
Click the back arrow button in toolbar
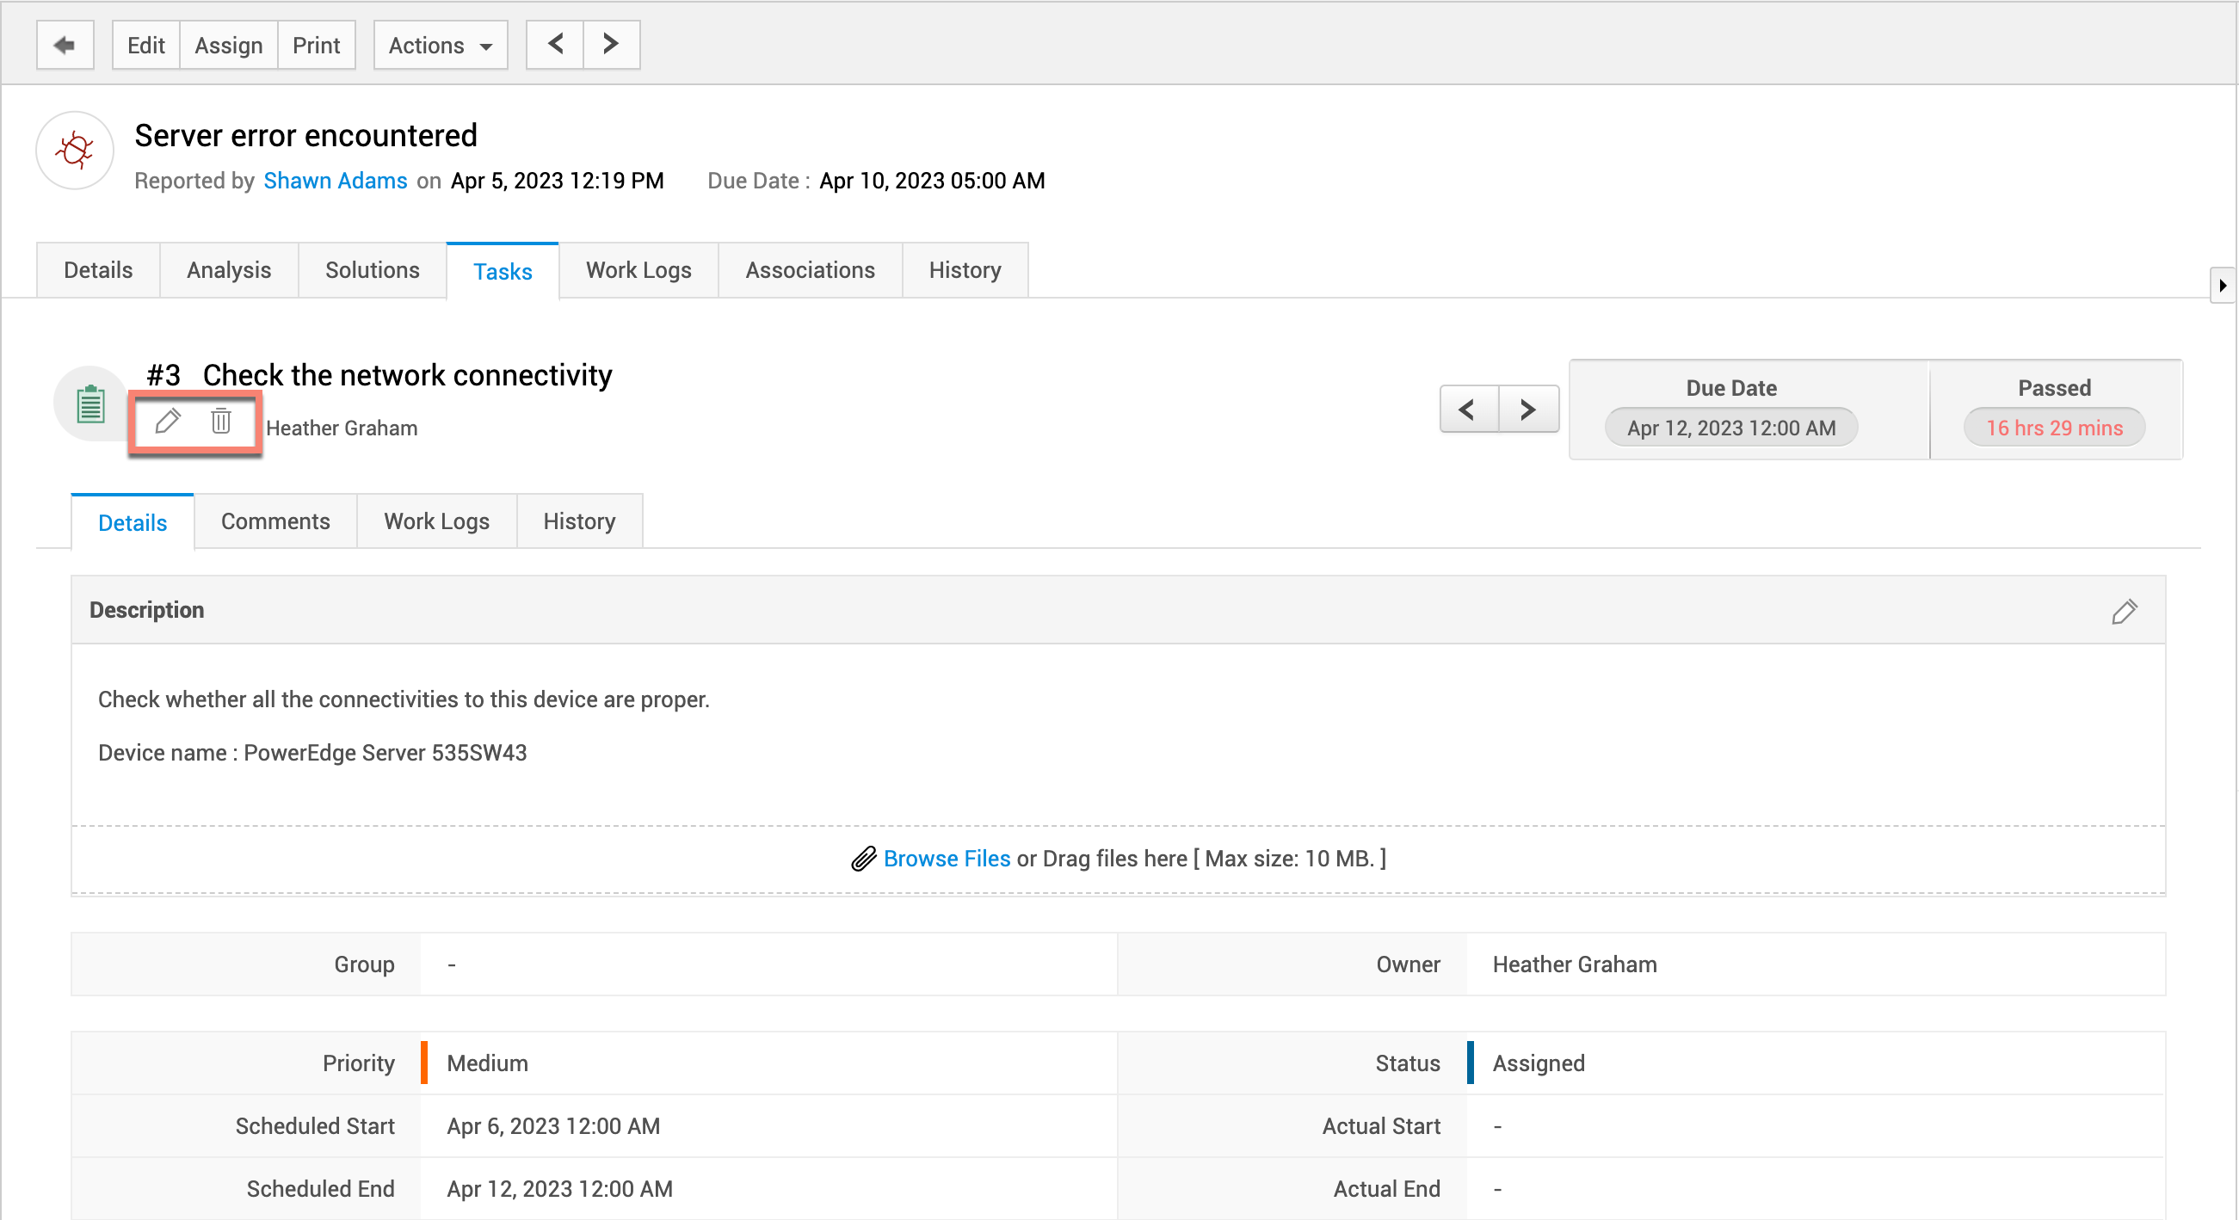tap(65, 46)
